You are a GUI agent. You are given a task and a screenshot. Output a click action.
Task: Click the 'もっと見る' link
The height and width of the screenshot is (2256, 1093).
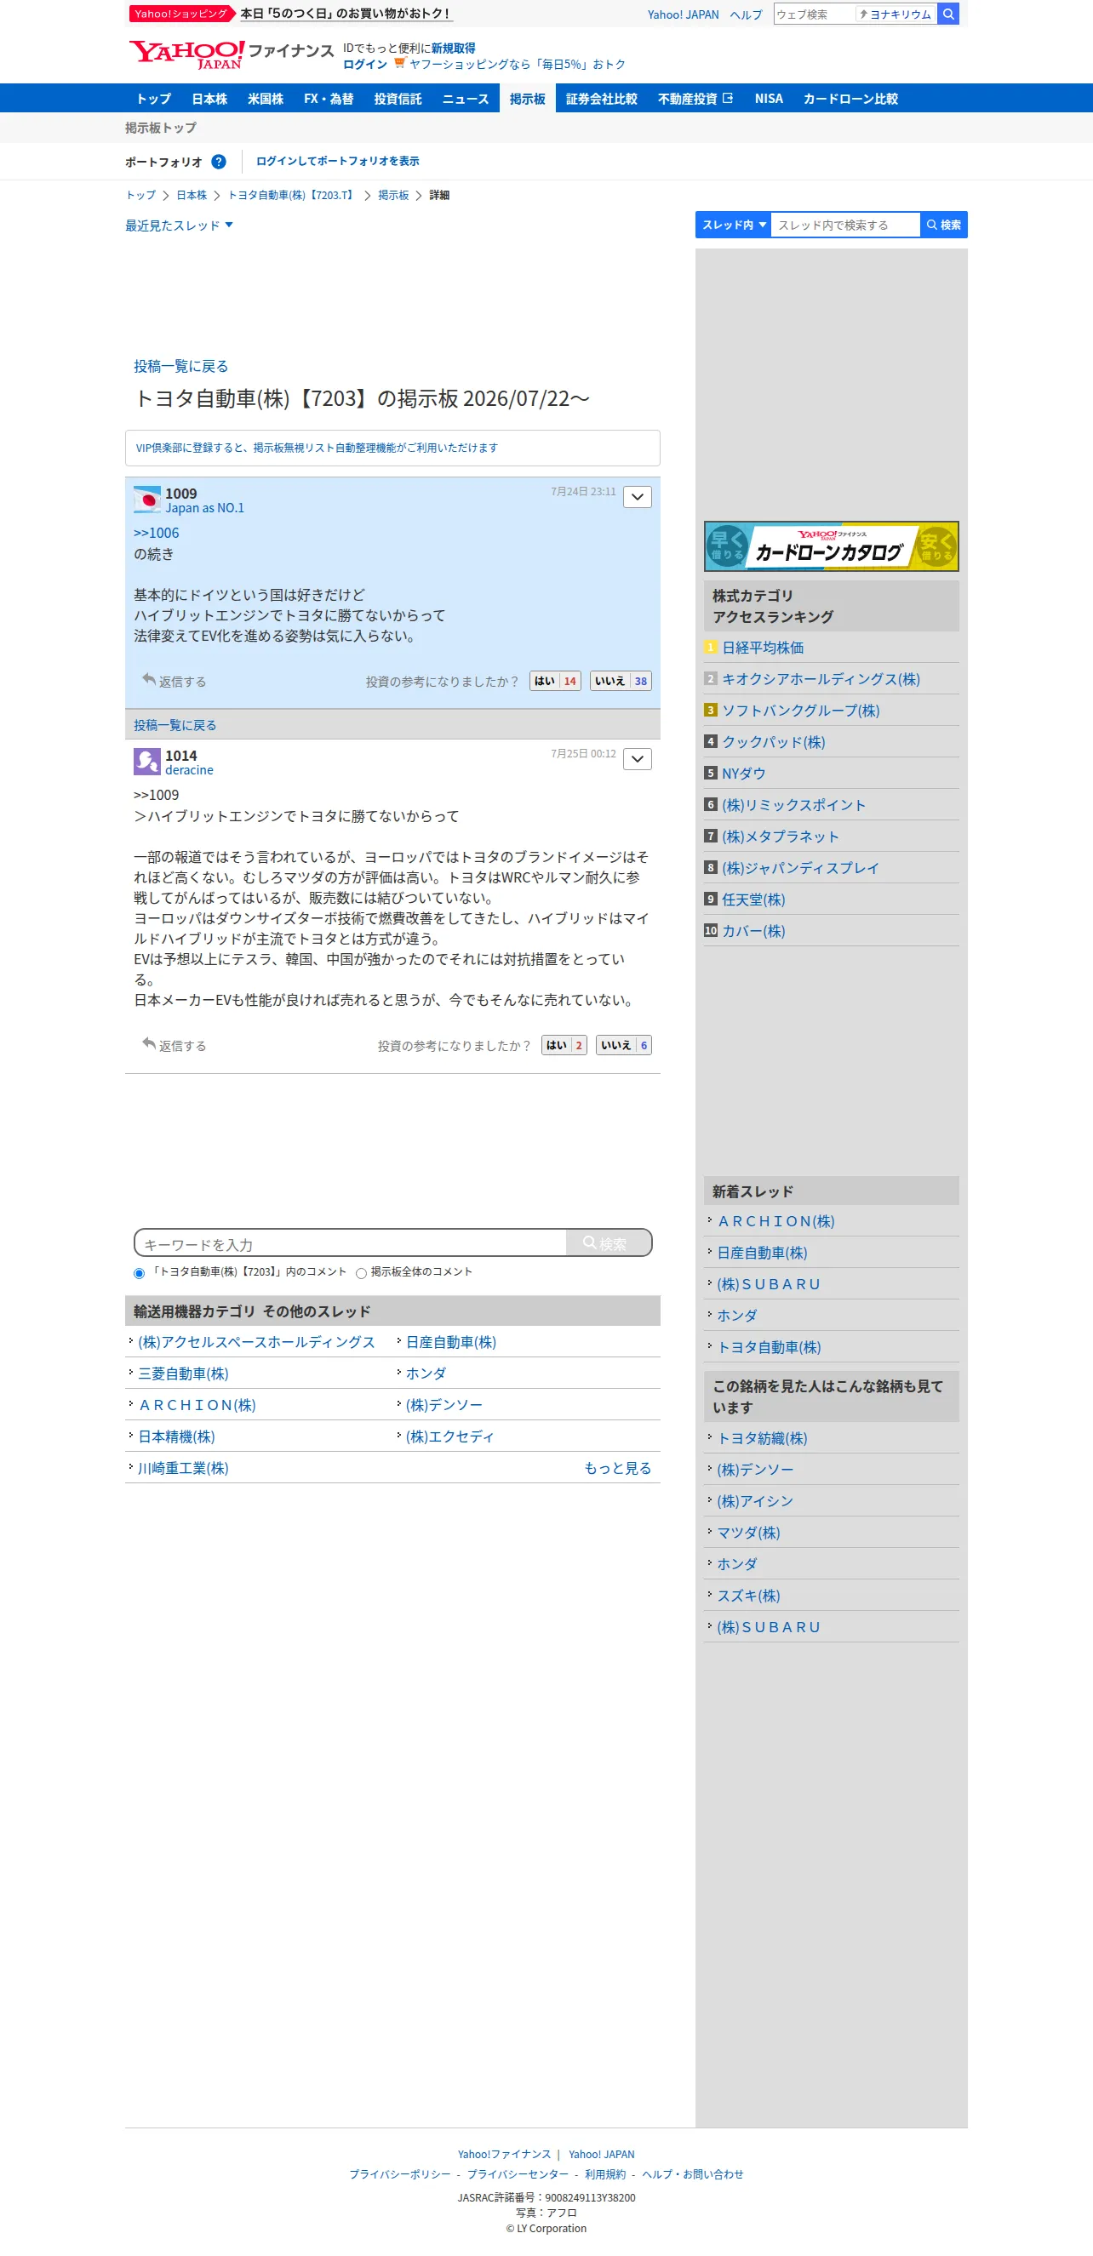tap(617, 1468)
